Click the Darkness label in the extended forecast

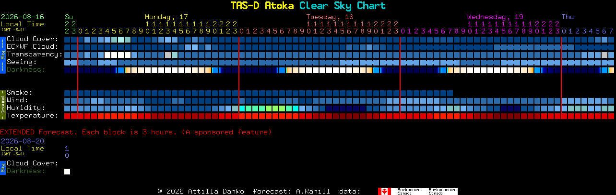[26, 171]
